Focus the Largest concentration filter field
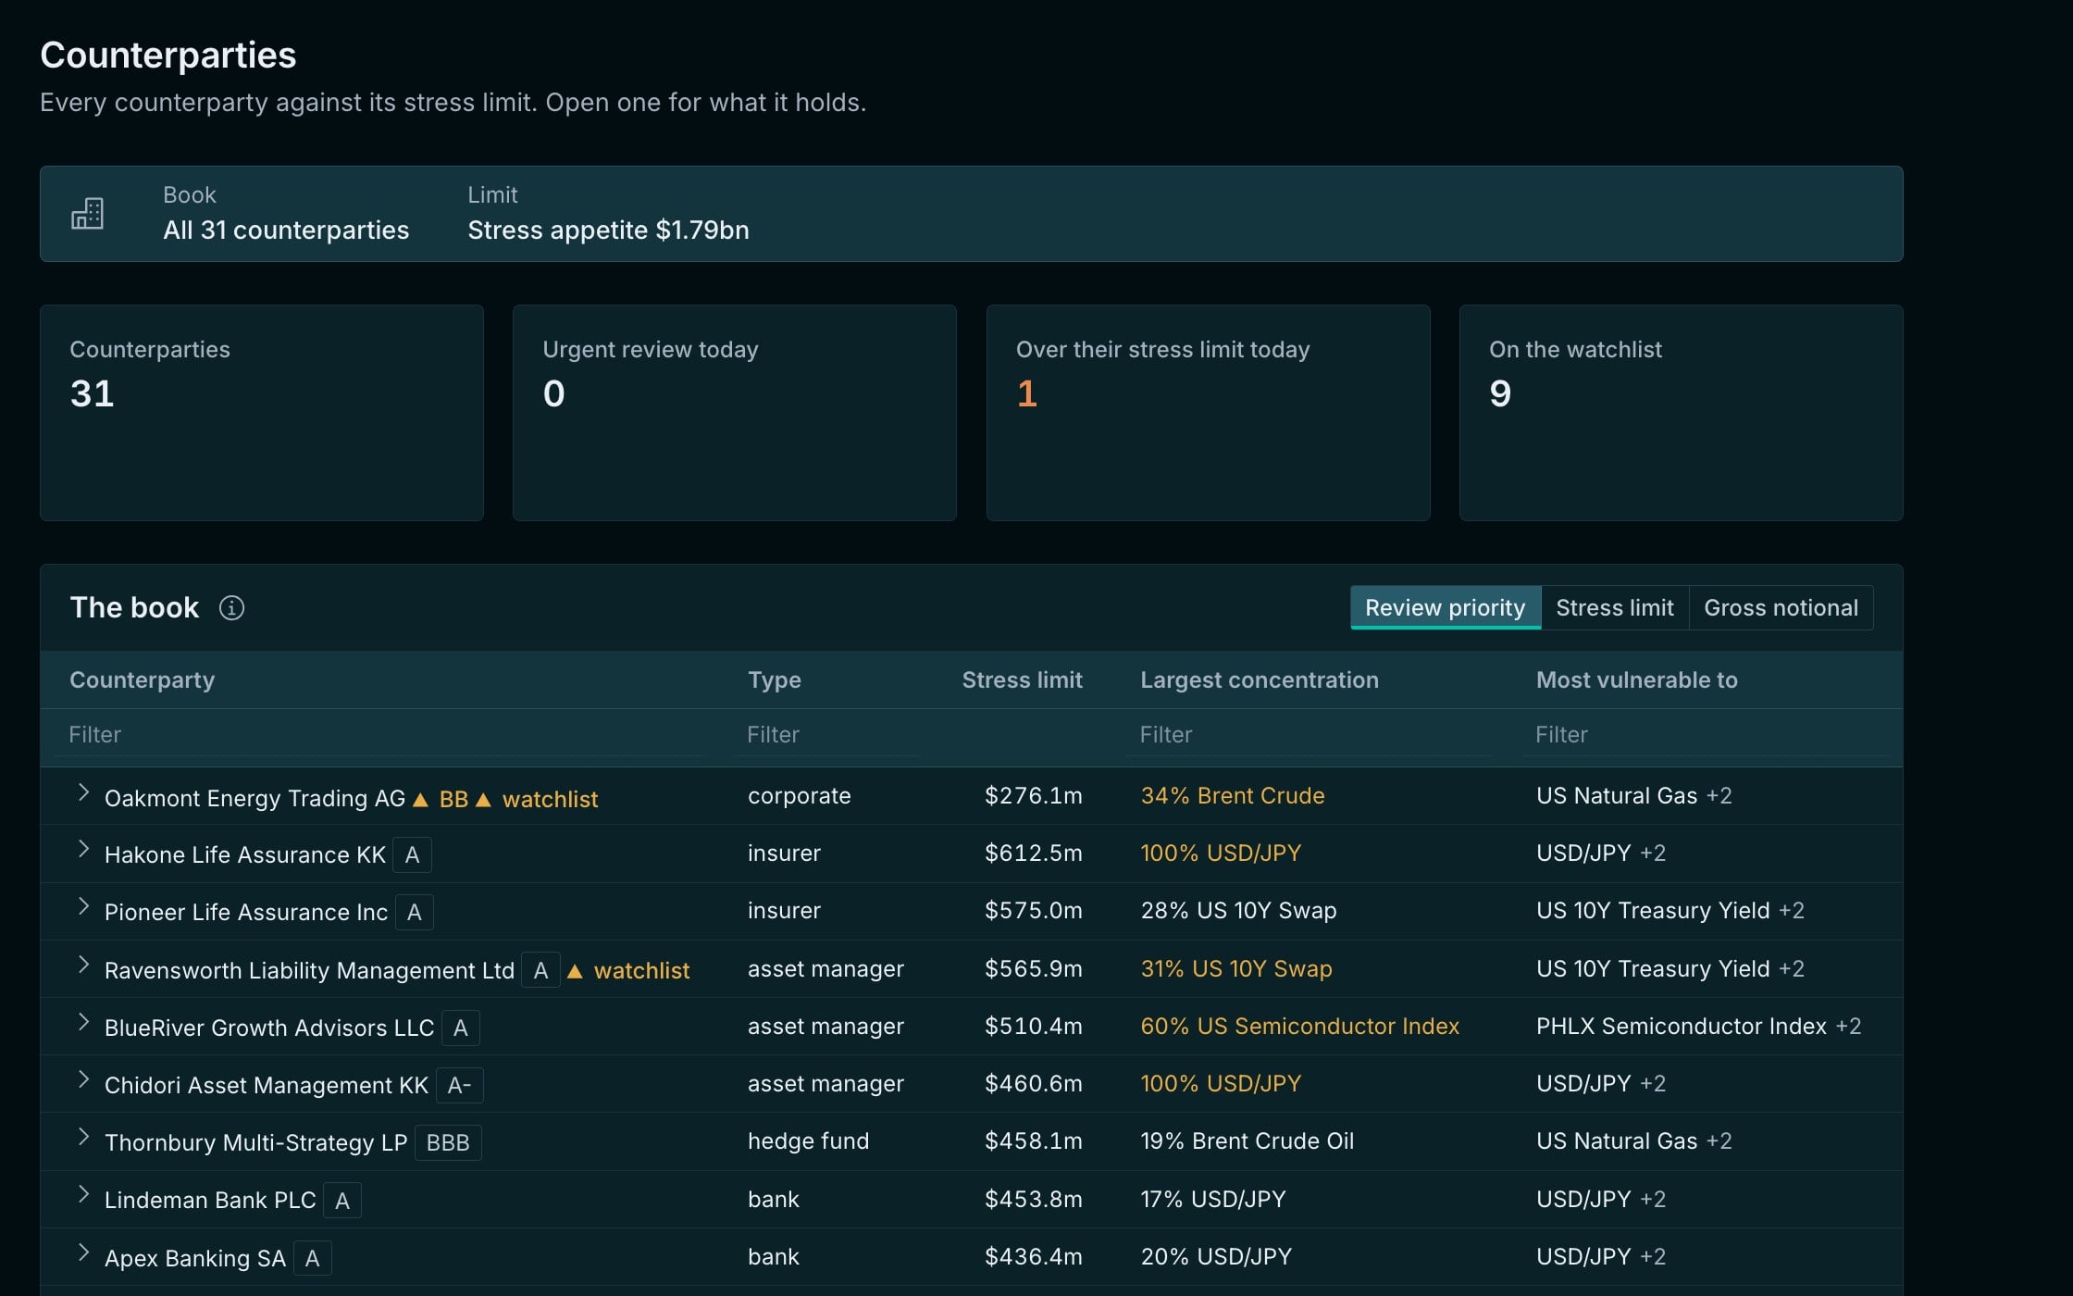The width and height of the screenshot is (2073, 1296). pos(1309,735)
